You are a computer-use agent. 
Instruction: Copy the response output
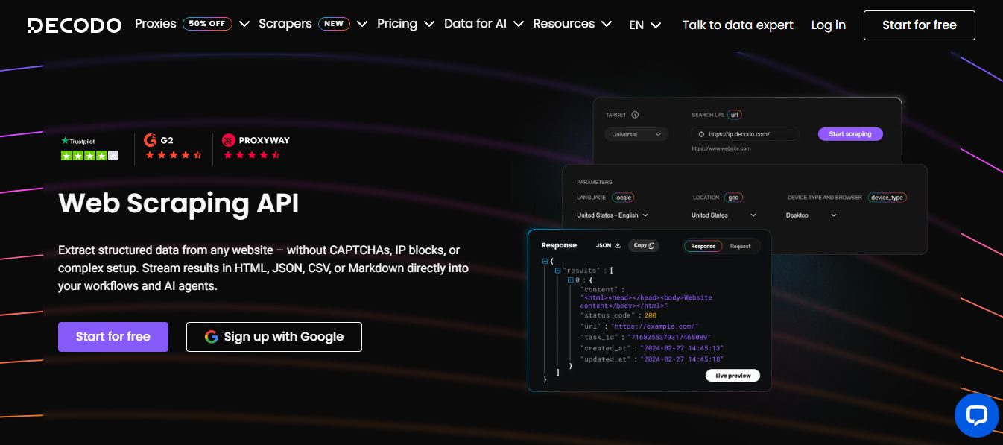[x=643, y=245]
